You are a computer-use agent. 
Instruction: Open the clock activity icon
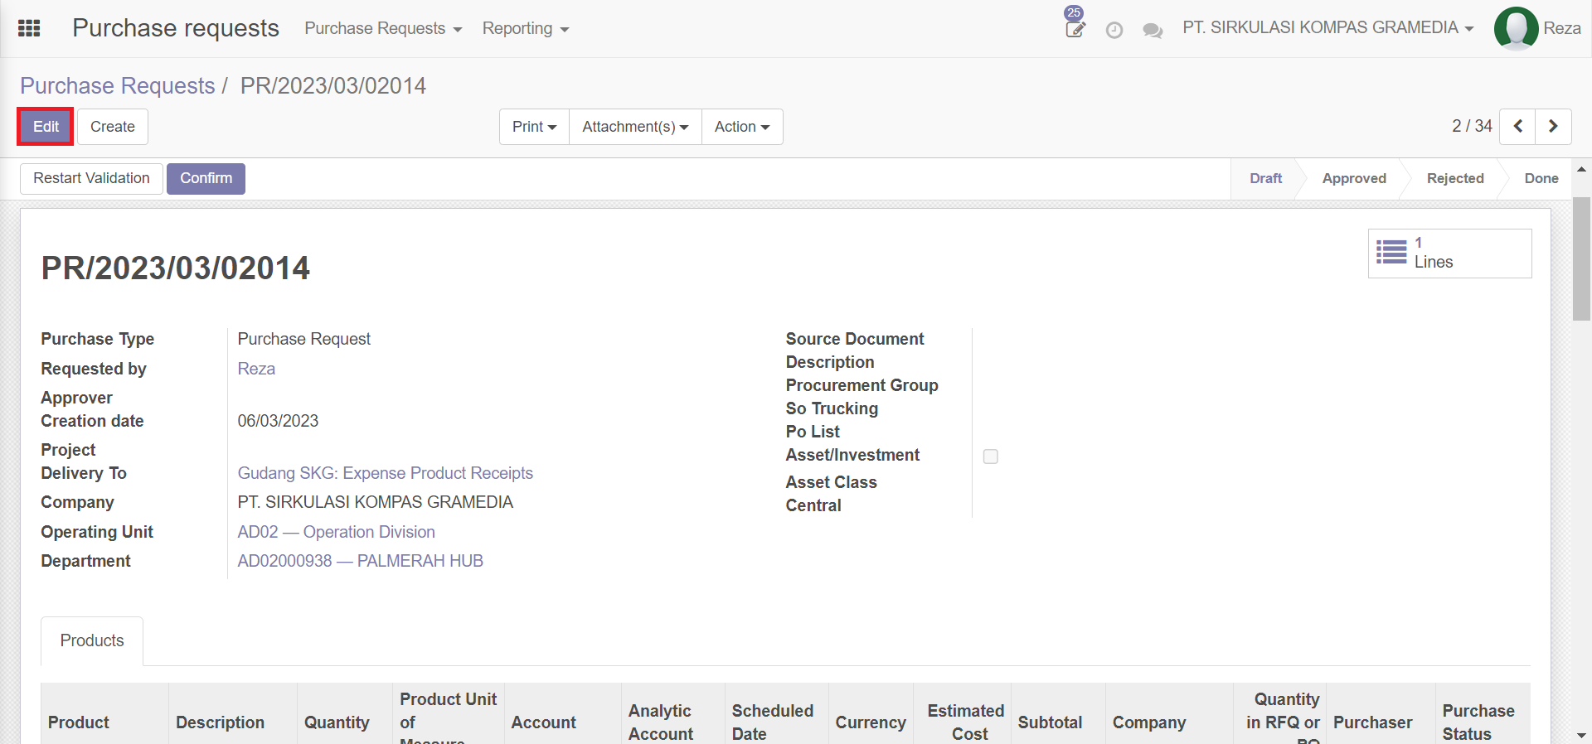coord(1114,30)
